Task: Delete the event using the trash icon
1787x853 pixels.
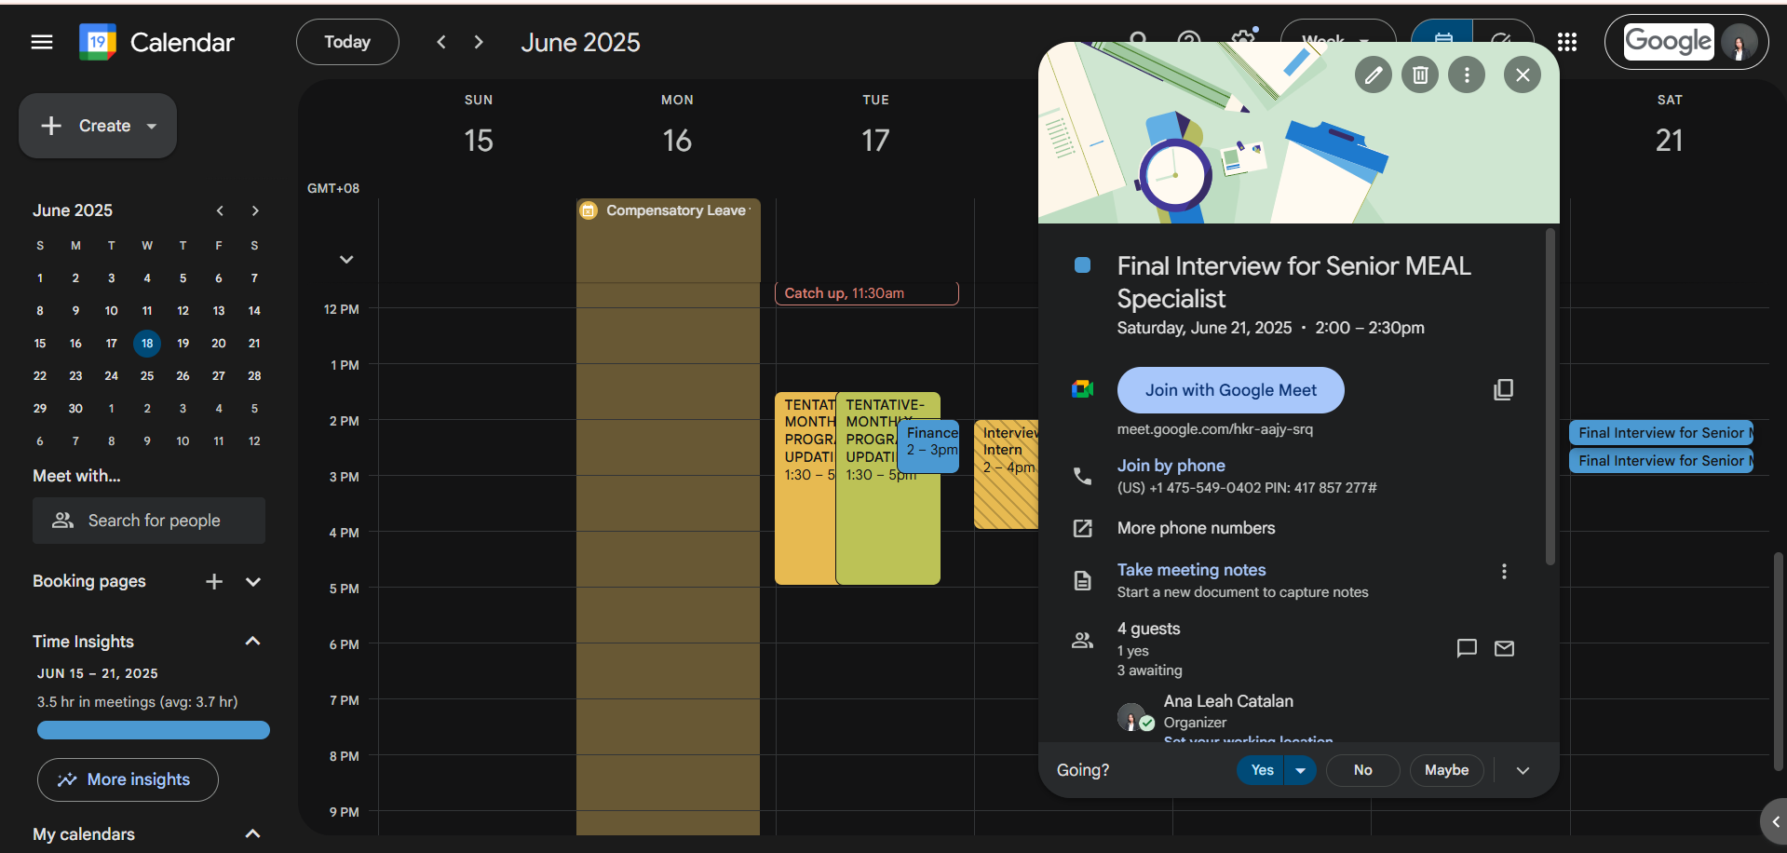Action: (1420, 74)
